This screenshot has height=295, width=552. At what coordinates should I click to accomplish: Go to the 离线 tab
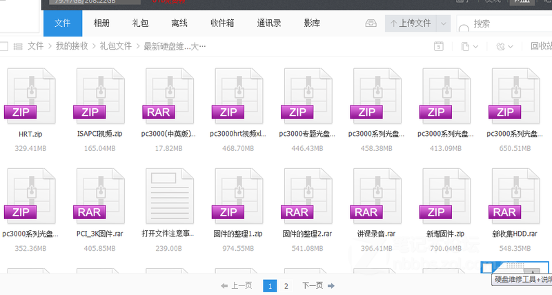click(179, 23)
